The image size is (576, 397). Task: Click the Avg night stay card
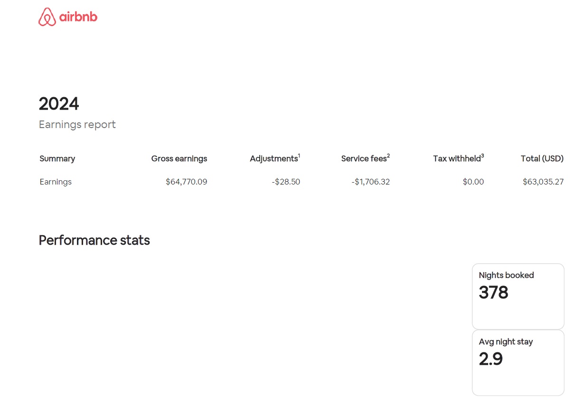518,362
